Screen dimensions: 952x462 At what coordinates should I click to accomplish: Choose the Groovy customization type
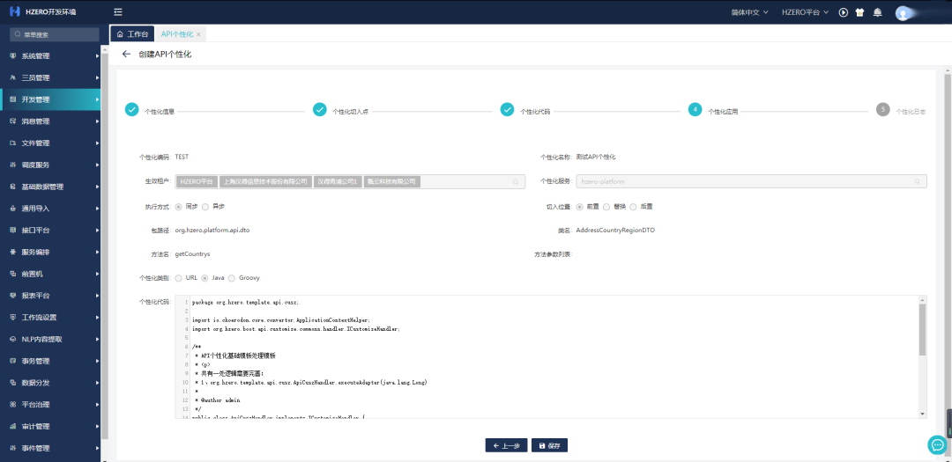click(232, 277)
